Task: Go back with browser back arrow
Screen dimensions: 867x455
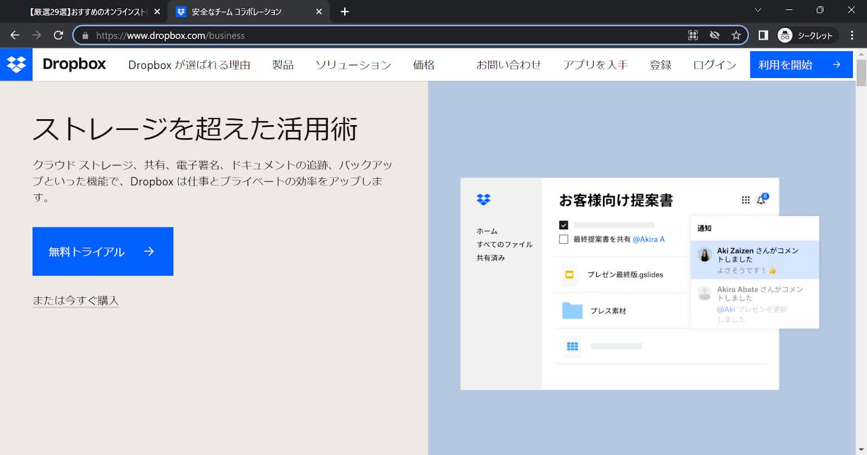Action: point(15,35)
